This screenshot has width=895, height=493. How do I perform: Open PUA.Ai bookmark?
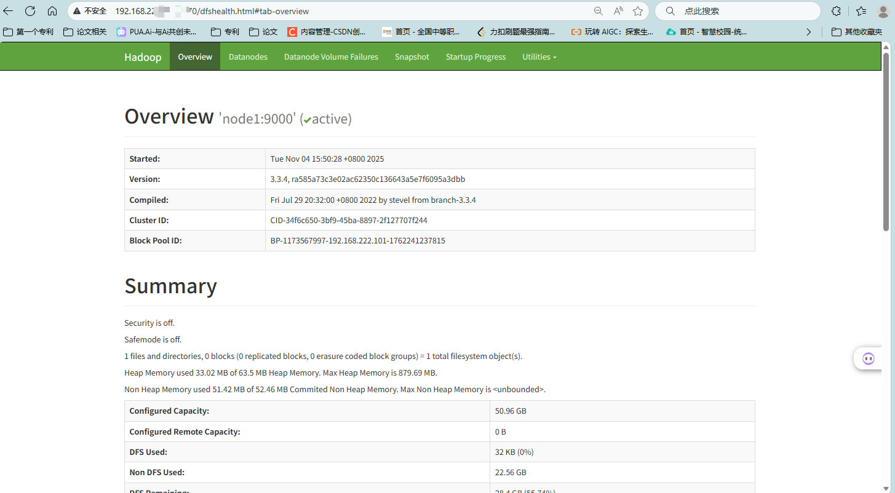coord(156,32)
